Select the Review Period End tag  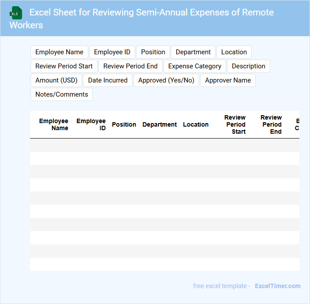(x=130, y=66)
